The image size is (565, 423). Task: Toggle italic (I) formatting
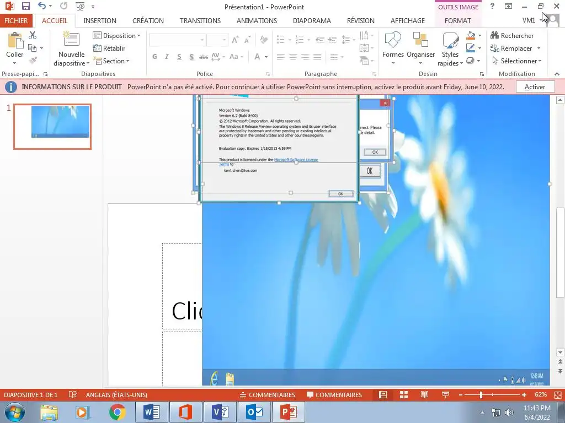(167, 57)
